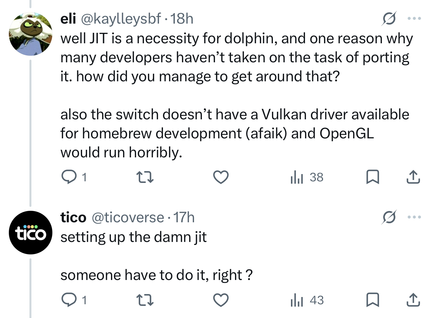Open Grok icon on eli's tweet
432x318 pixels.
coord(389,18)
